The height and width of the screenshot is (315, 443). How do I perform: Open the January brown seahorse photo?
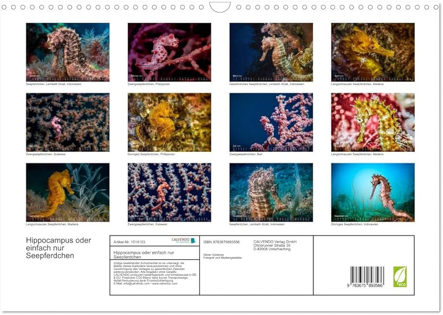coord(67,52)
